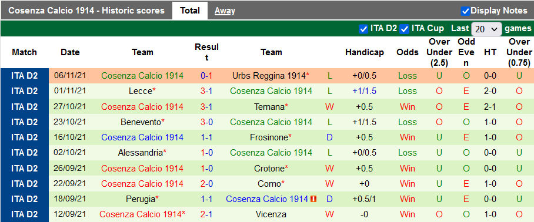The width and height of the screenshot is (534, 222).
Task: Click the 1-1 result of Perugia match
Action: (x=207, y=199)
